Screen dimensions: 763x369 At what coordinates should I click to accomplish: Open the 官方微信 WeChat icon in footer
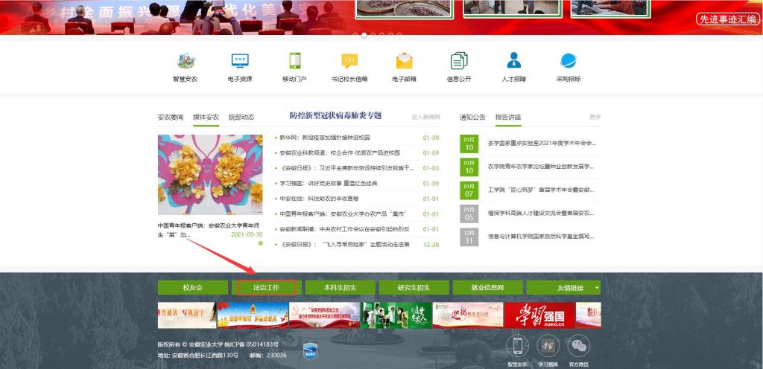pyautogui.click(x=578, y=345)
